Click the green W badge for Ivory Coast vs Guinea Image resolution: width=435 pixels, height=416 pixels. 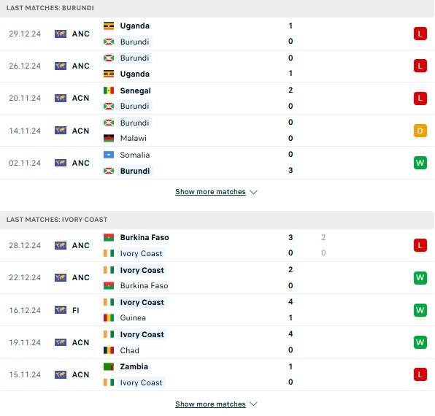click(420, 310)
